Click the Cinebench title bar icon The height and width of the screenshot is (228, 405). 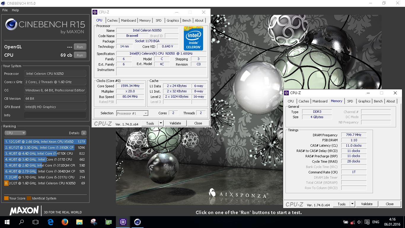pyautogui.click(x=3, y=3)
